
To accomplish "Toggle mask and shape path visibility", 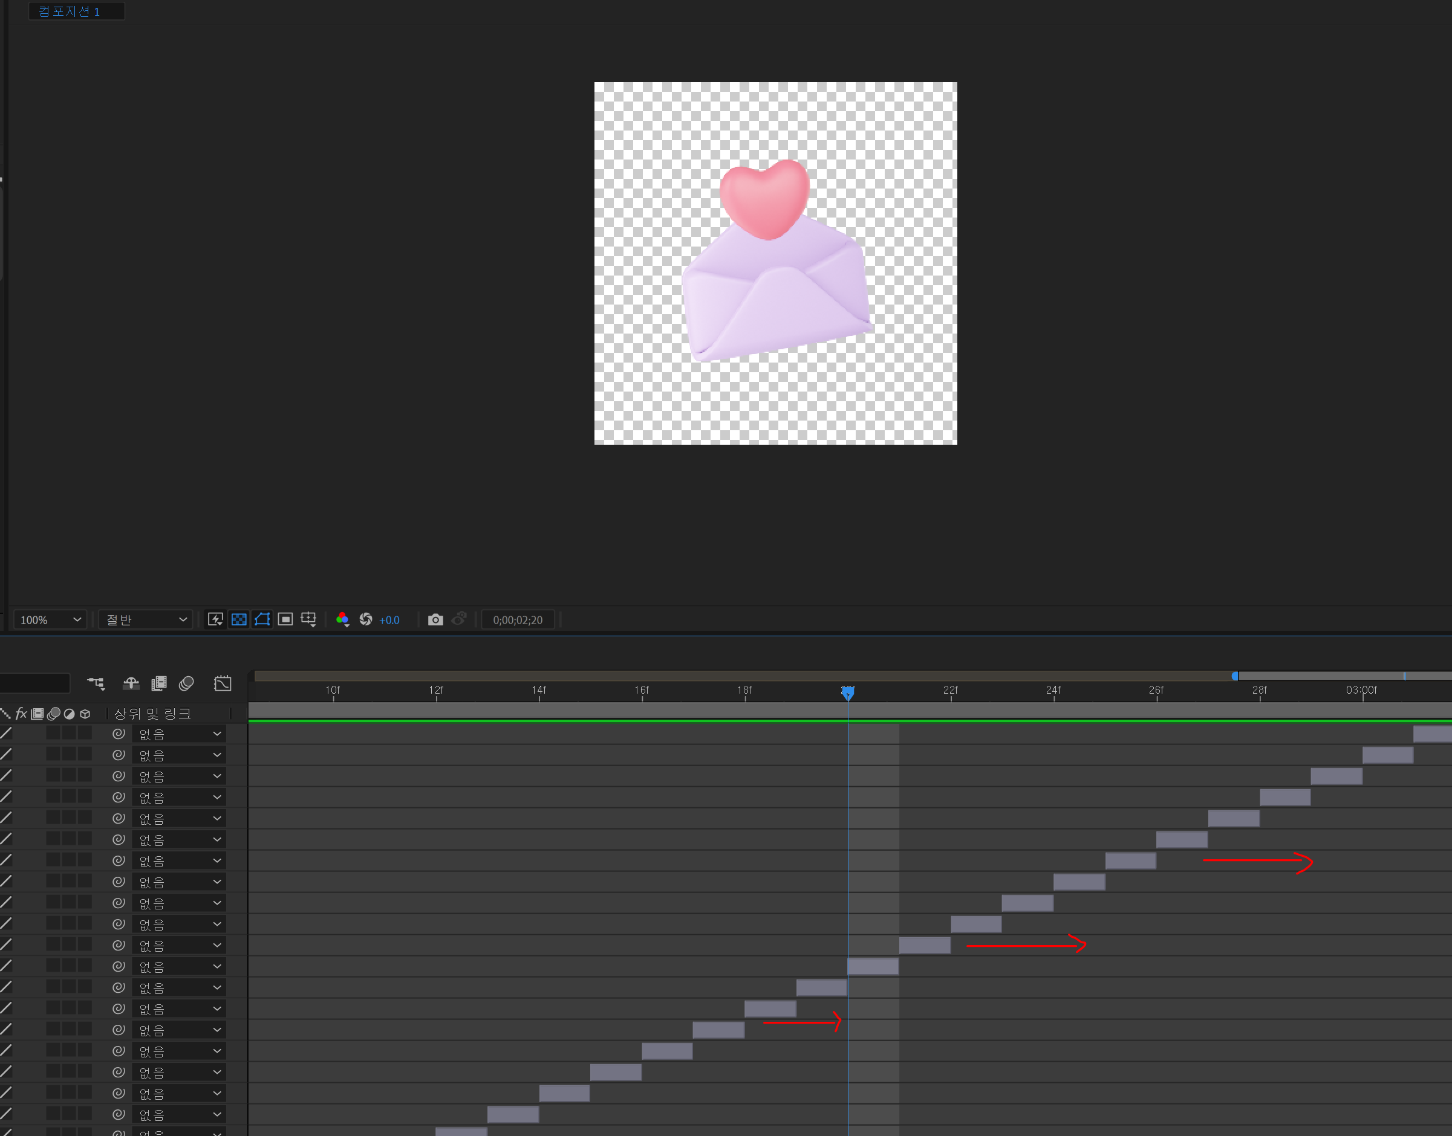I will coord(262,619).
